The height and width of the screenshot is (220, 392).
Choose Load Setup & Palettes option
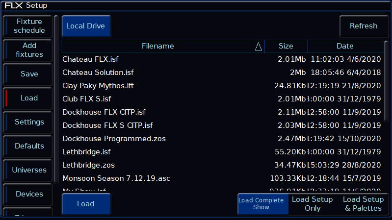(x=363, y=204)
